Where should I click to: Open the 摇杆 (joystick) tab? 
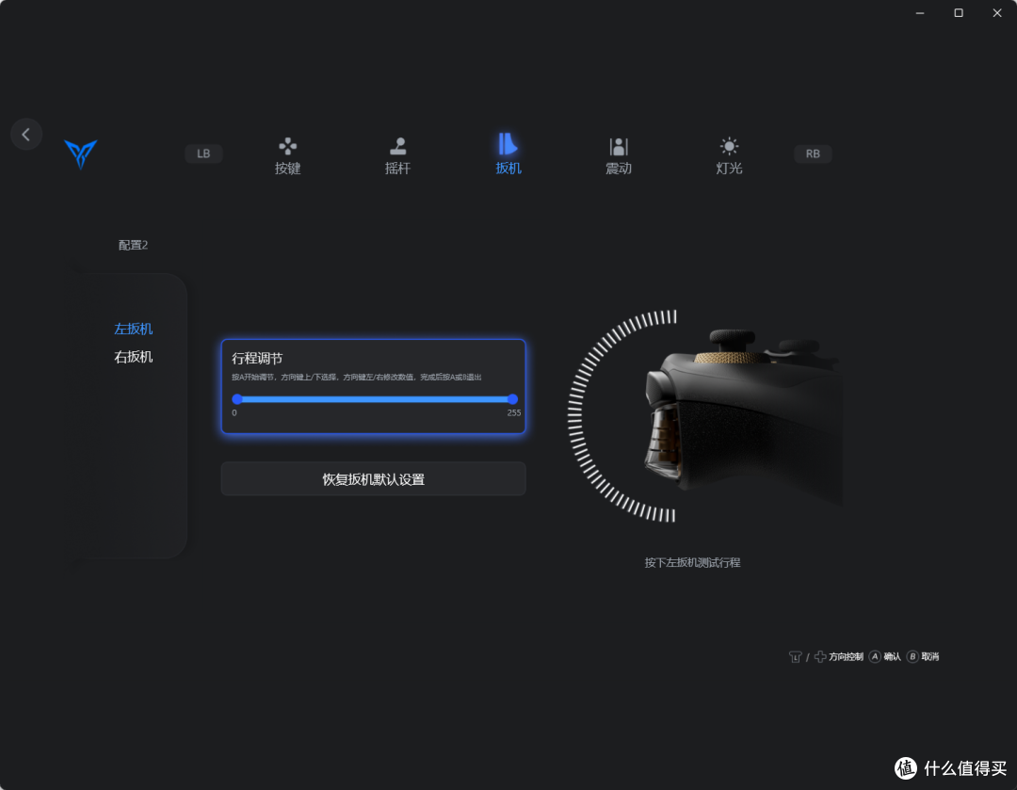pyautogui.click(x=397, y=156)
